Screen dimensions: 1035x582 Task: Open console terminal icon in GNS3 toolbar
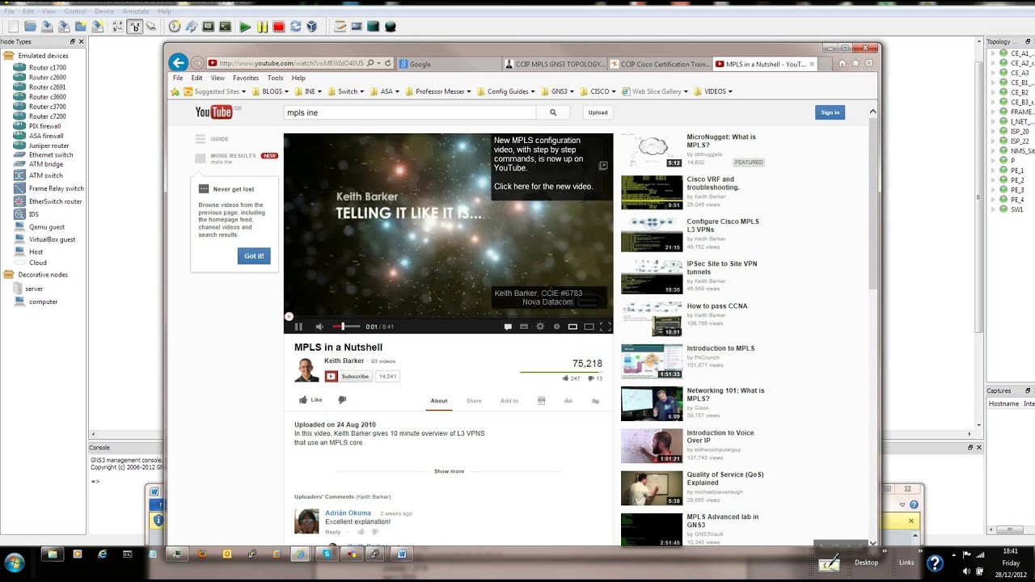225,27
